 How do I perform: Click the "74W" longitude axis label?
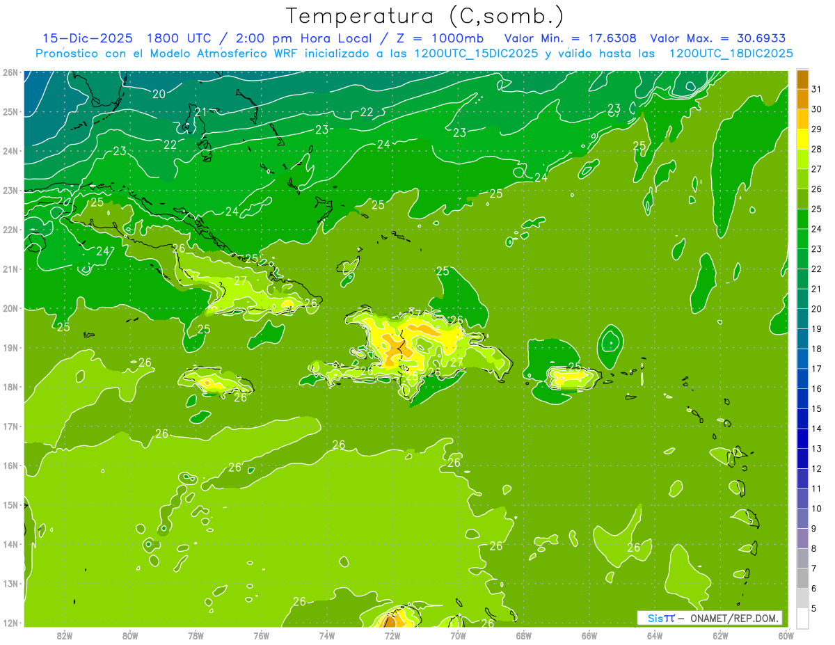[x=327, y=635]
